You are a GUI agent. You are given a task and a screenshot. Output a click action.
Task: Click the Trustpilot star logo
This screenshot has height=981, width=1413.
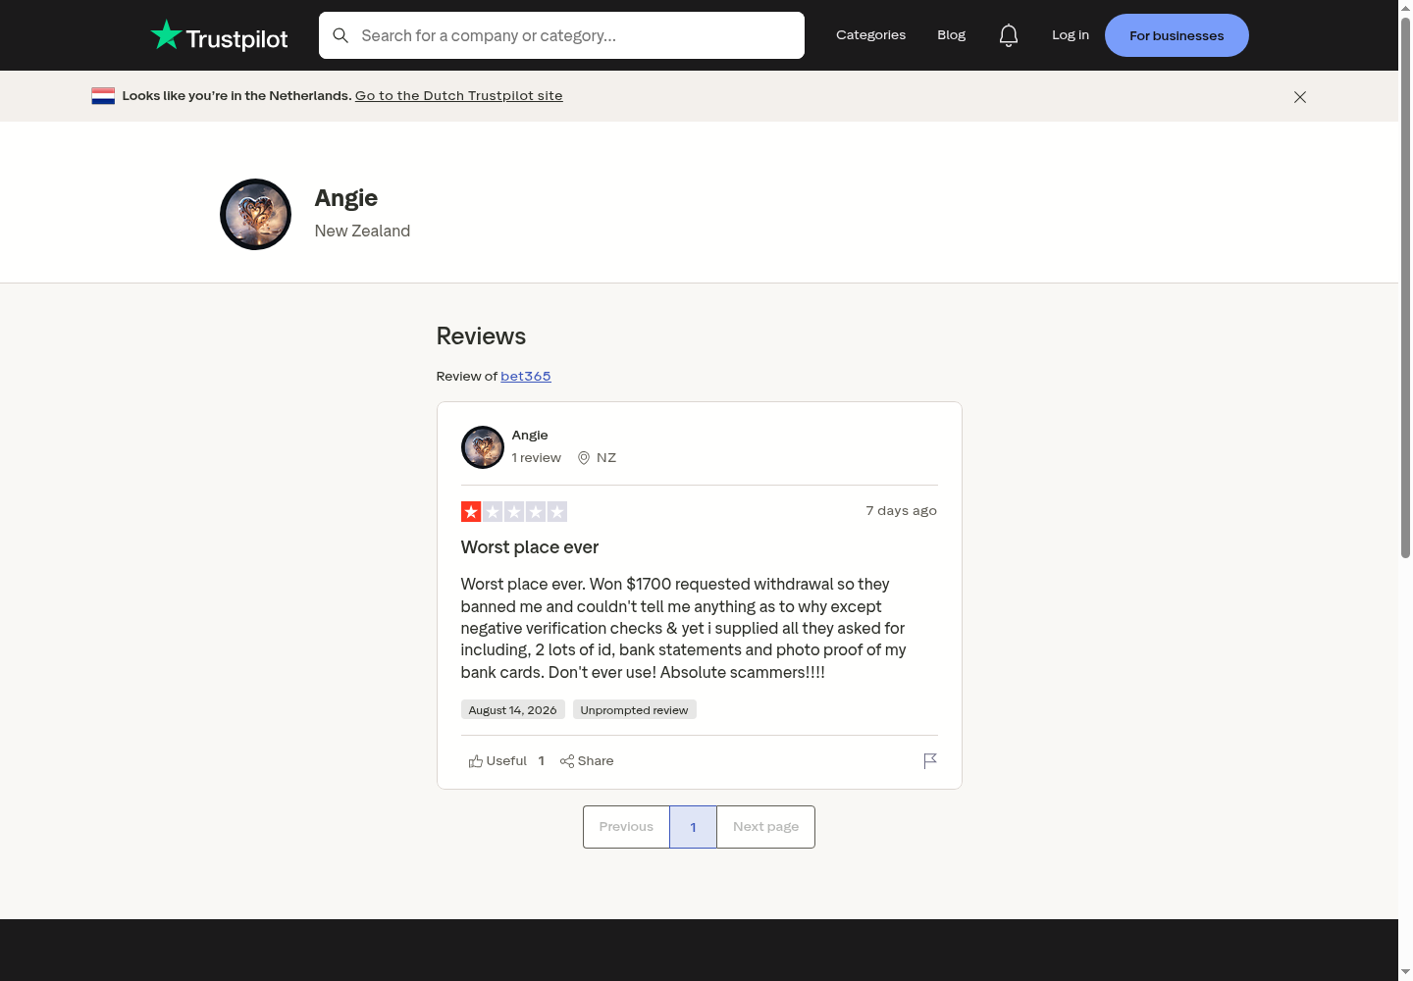click(219, 36)
